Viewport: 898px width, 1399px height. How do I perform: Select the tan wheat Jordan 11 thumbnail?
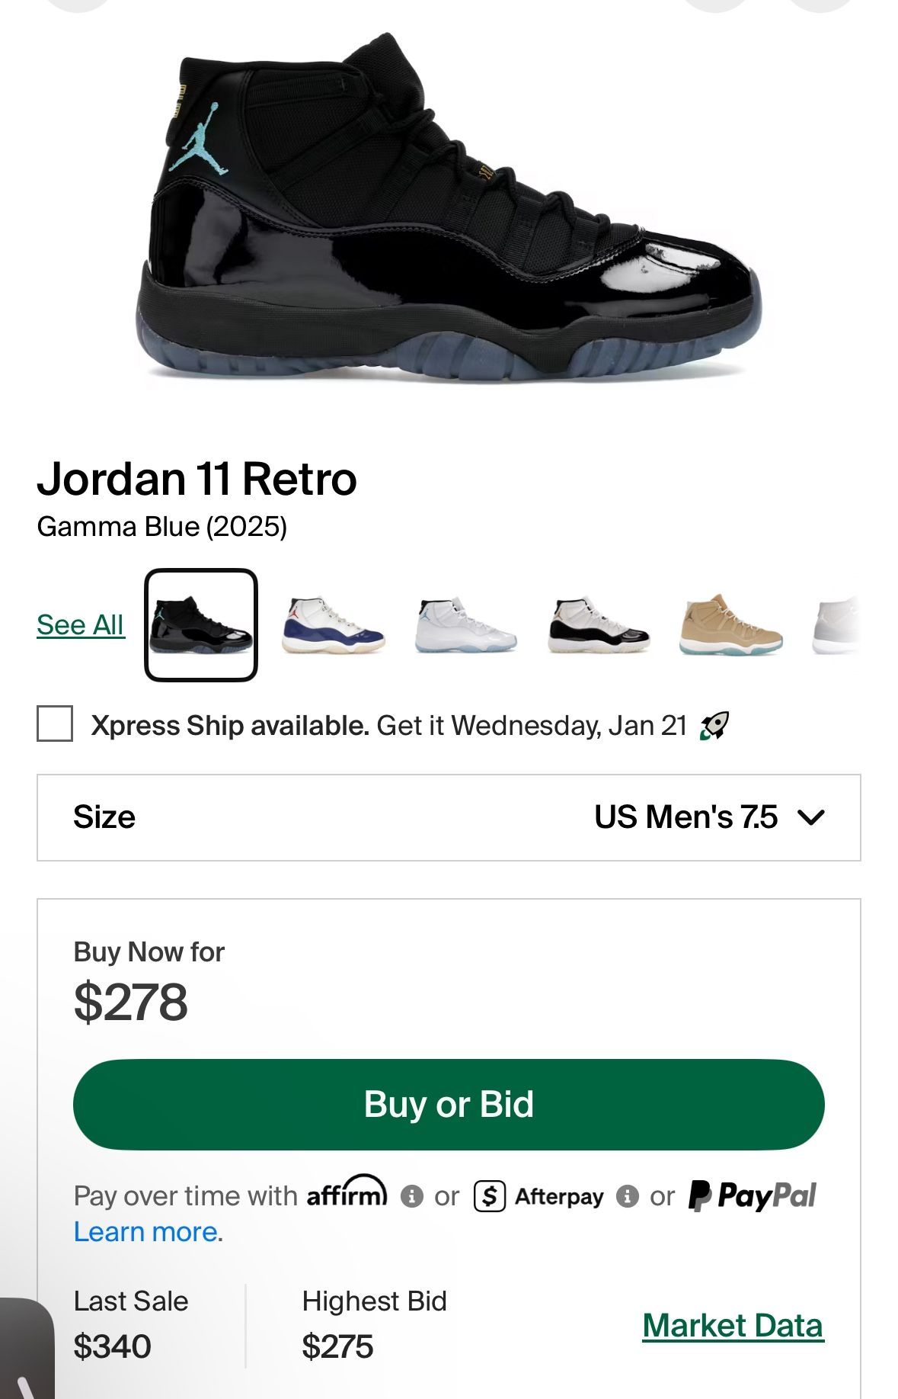tap(730, 625)
